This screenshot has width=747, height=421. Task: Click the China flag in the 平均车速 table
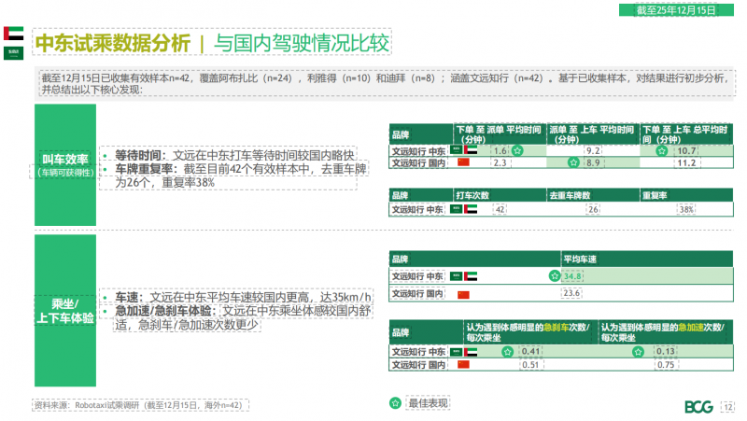pos(463,294)
